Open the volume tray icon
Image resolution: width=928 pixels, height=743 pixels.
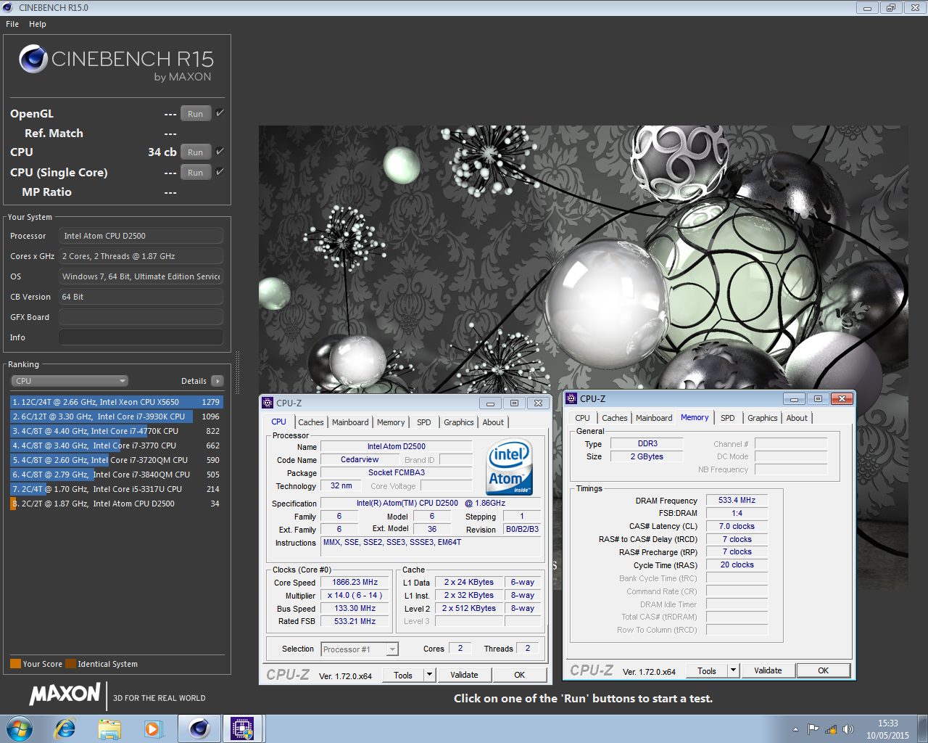click(848, 729)
